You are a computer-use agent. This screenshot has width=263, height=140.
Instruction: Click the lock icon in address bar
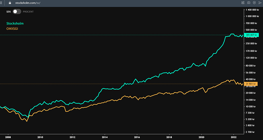point(10,3)
